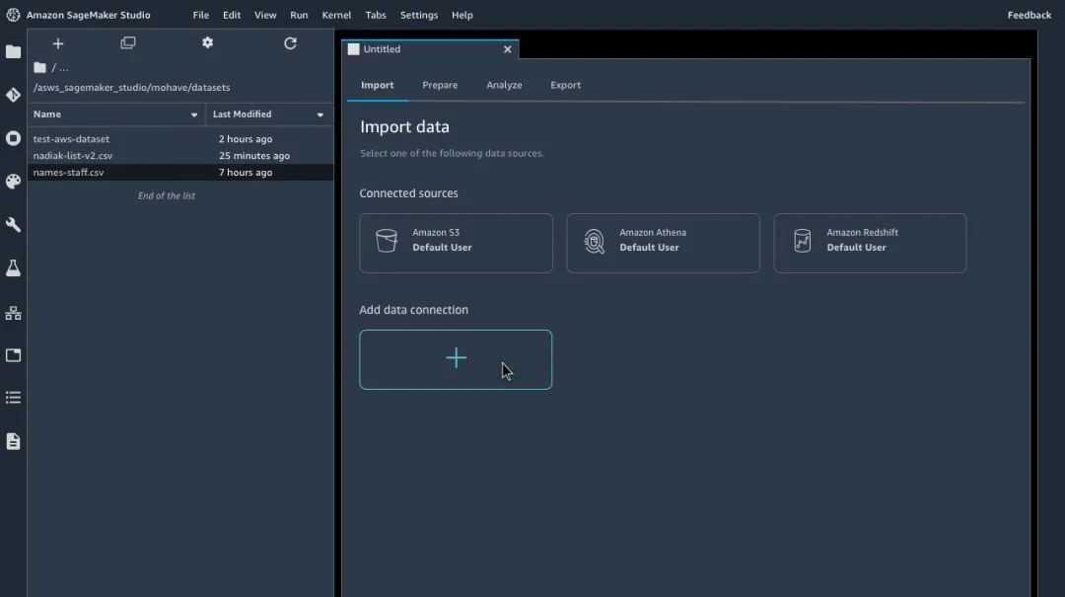
Task: Switch to the Analyze tab
Action: [504, 85]
